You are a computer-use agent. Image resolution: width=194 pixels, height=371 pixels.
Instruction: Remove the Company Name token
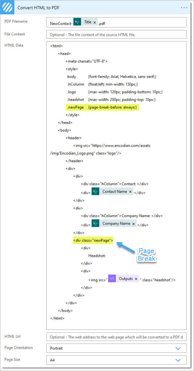tap(133, 224)
